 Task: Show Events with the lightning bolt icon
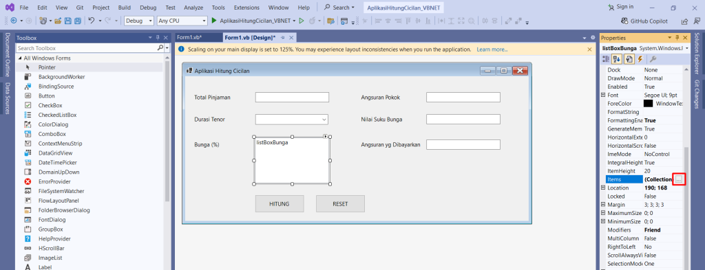click(640, 59)
